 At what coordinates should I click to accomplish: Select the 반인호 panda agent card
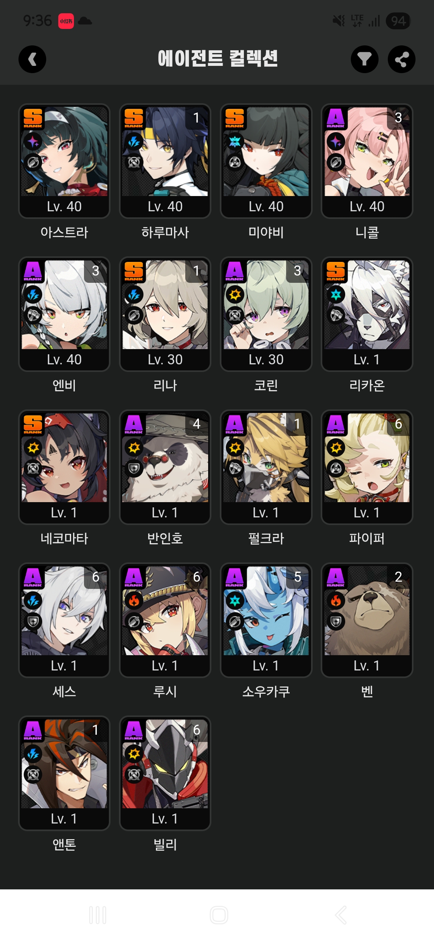click(165, 467)
